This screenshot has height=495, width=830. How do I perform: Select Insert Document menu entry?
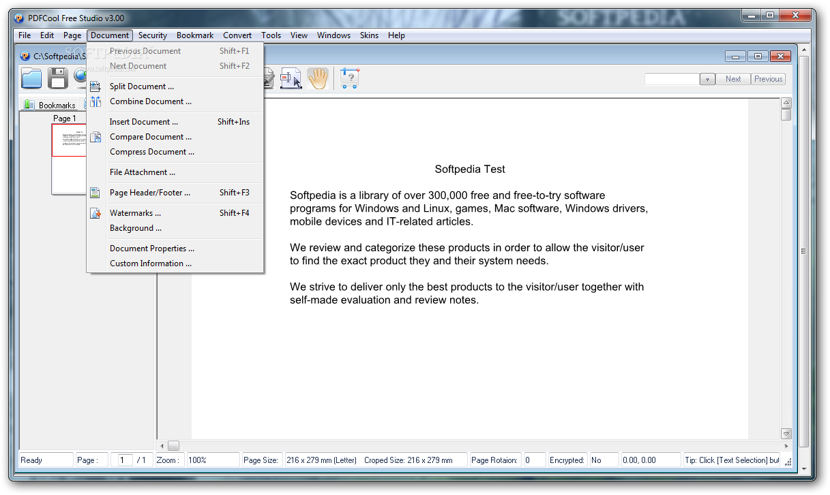175,122
